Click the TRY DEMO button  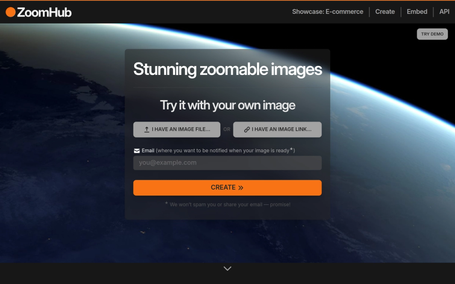pyautogui.click(x=432, y=34)
